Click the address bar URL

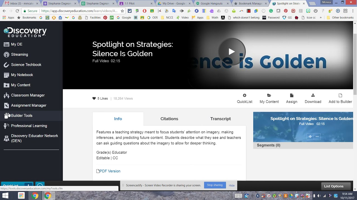(79, 11)
